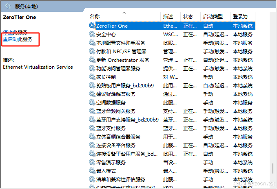Click the gear icon of 付款和 NFC/SE 管理器
Viewport: 277px width, 189px height.
[92, 51]
